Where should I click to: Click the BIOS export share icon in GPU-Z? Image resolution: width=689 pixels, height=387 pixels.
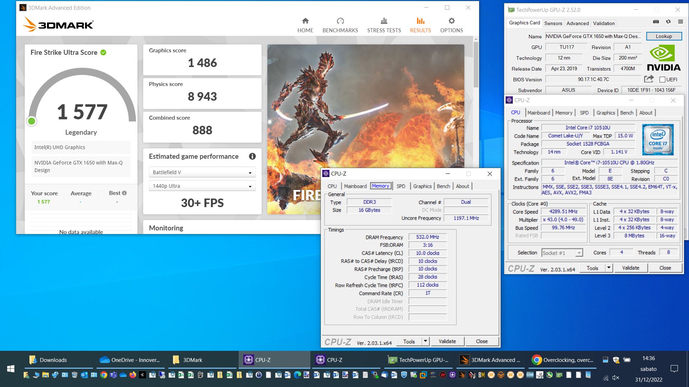click(649, 79)
